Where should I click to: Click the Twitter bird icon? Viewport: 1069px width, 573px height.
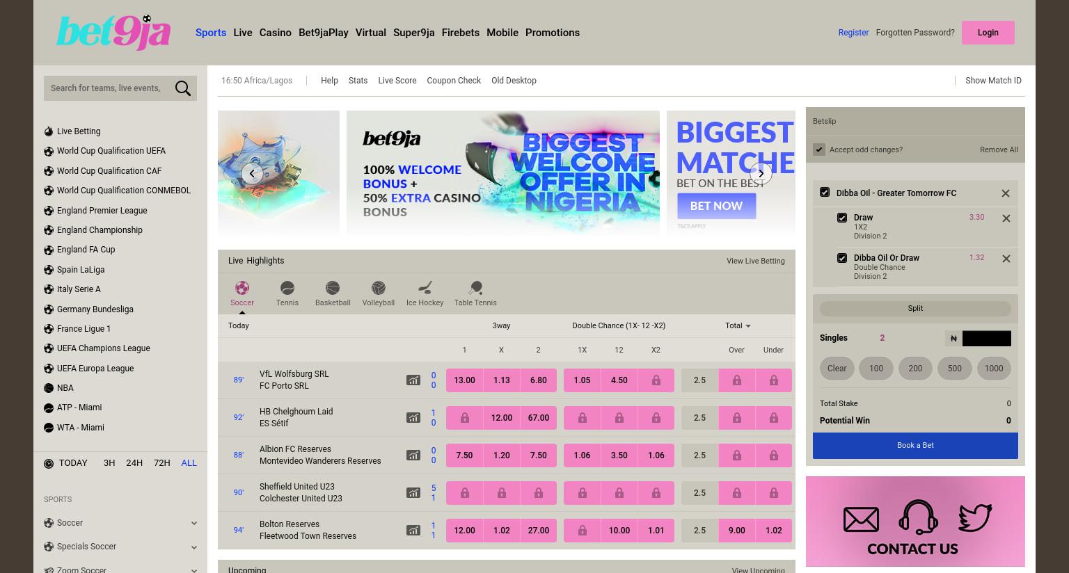tap(975, 518)
